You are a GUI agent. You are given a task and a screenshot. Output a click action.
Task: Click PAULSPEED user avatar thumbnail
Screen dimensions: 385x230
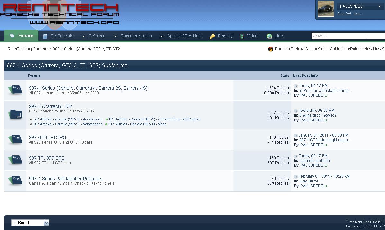(326, 9)
